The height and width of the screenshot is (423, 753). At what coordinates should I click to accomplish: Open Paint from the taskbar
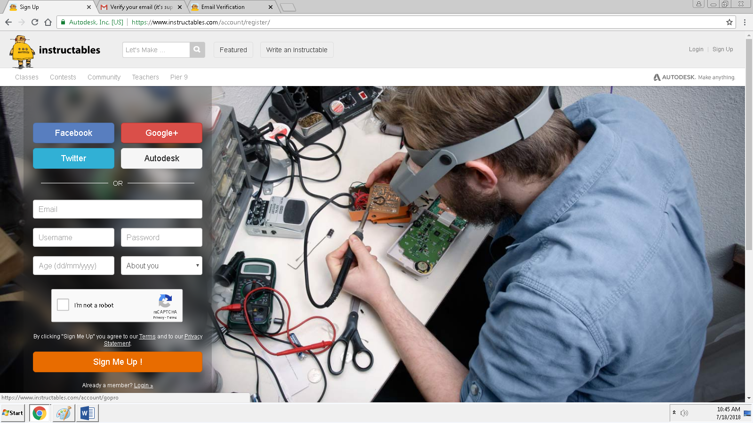click(64, 413)
